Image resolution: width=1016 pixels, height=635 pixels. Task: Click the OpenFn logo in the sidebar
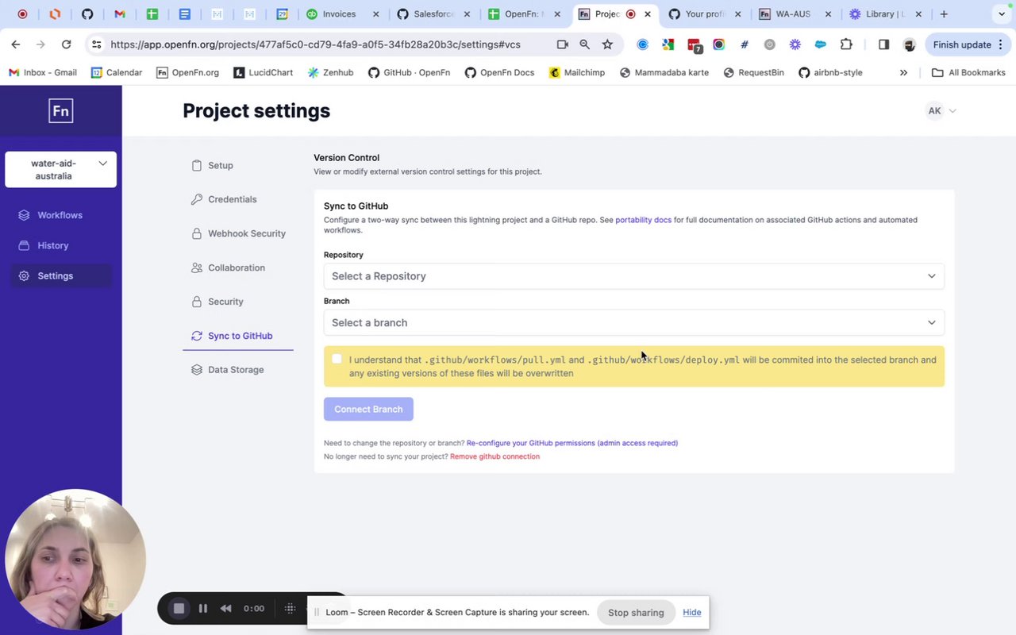[60, 111]
